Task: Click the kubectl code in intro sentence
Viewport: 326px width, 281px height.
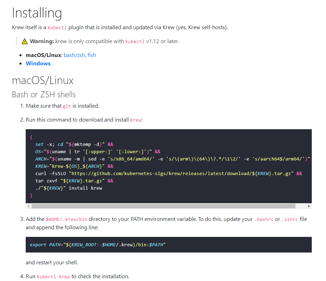Action: tap(57, 27)
